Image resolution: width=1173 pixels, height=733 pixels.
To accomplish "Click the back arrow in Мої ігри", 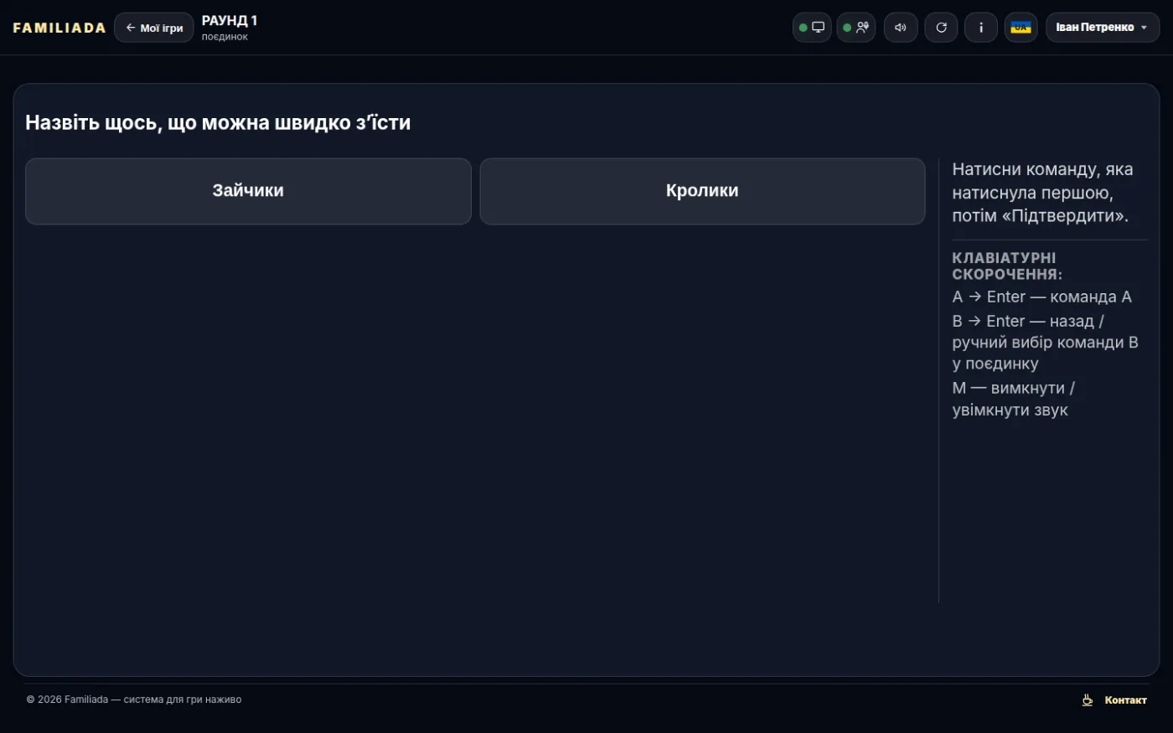I will tap(131, 28).
